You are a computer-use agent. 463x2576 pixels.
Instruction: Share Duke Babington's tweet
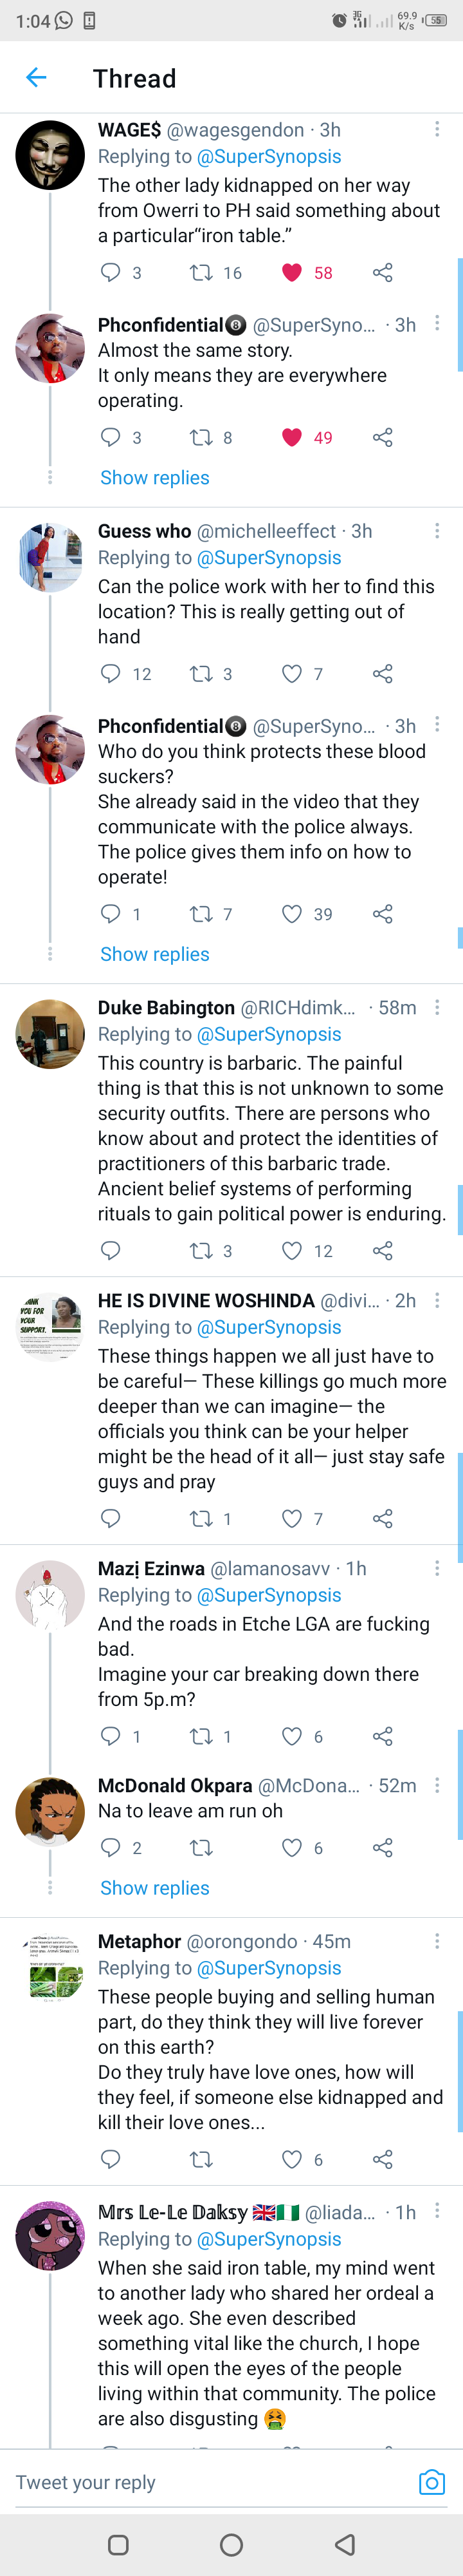click(x=382, y=1251)
